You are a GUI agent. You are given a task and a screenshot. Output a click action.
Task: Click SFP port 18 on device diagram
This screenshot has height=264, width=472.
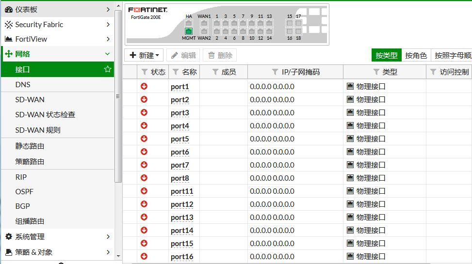click(298, 31)
